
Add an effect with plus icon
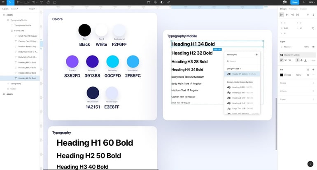tap(313, 91)
